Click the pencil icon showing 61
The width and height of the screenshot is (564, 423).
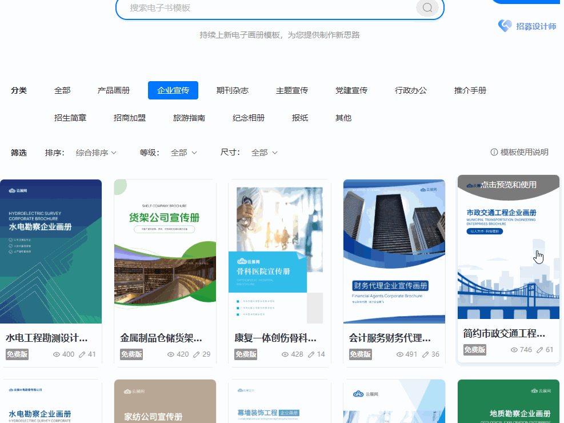coord(539,350)
